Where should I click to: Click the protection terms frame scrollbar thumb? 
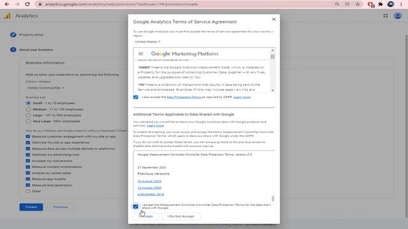pyautogui.click(x=273, y=198)
